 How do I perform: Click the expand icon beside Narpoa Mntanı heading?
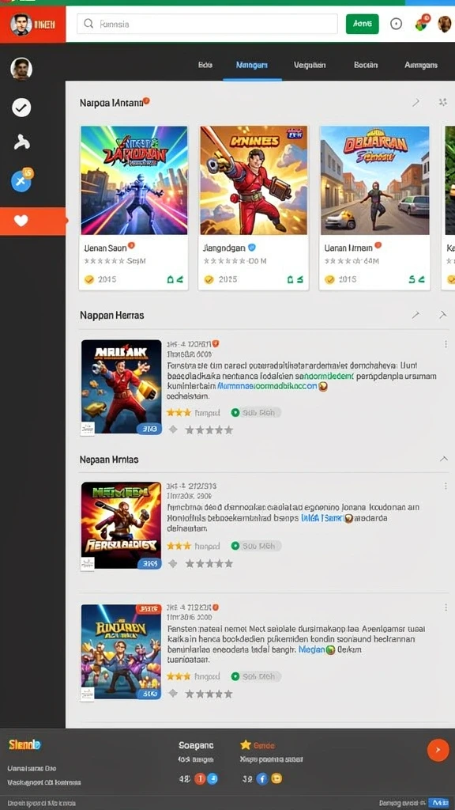(442, 102)
